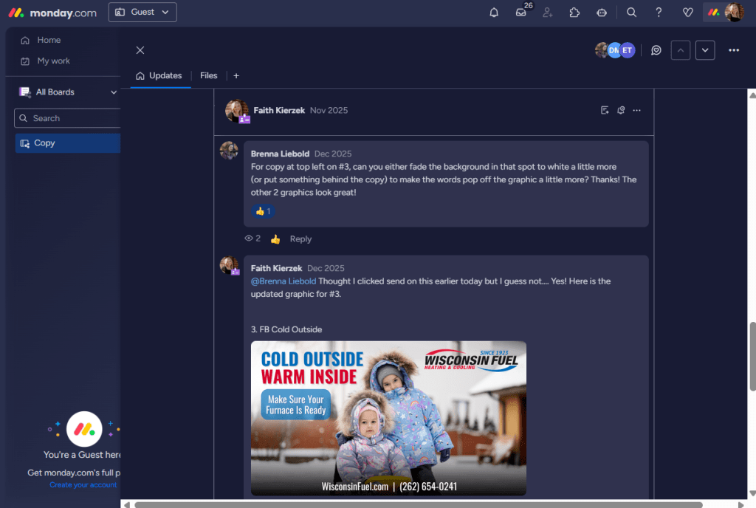756x508 pixels.
Task: Close the item updates panel
Action: pos(140,50)
